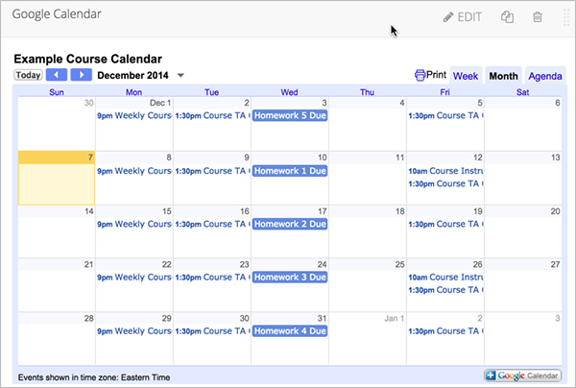Go to previous month arrow

57,75
